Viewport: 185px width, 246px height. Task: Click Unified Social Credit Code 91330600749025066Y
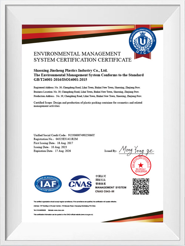click(x=64, y=135)
